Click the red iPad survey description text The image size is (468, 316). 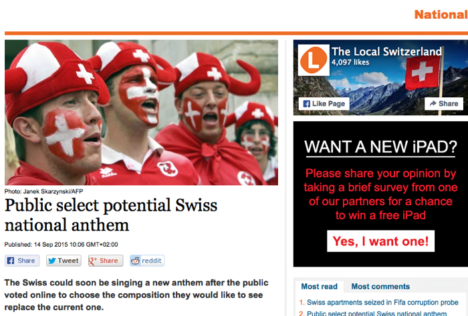tap(380, 194)
